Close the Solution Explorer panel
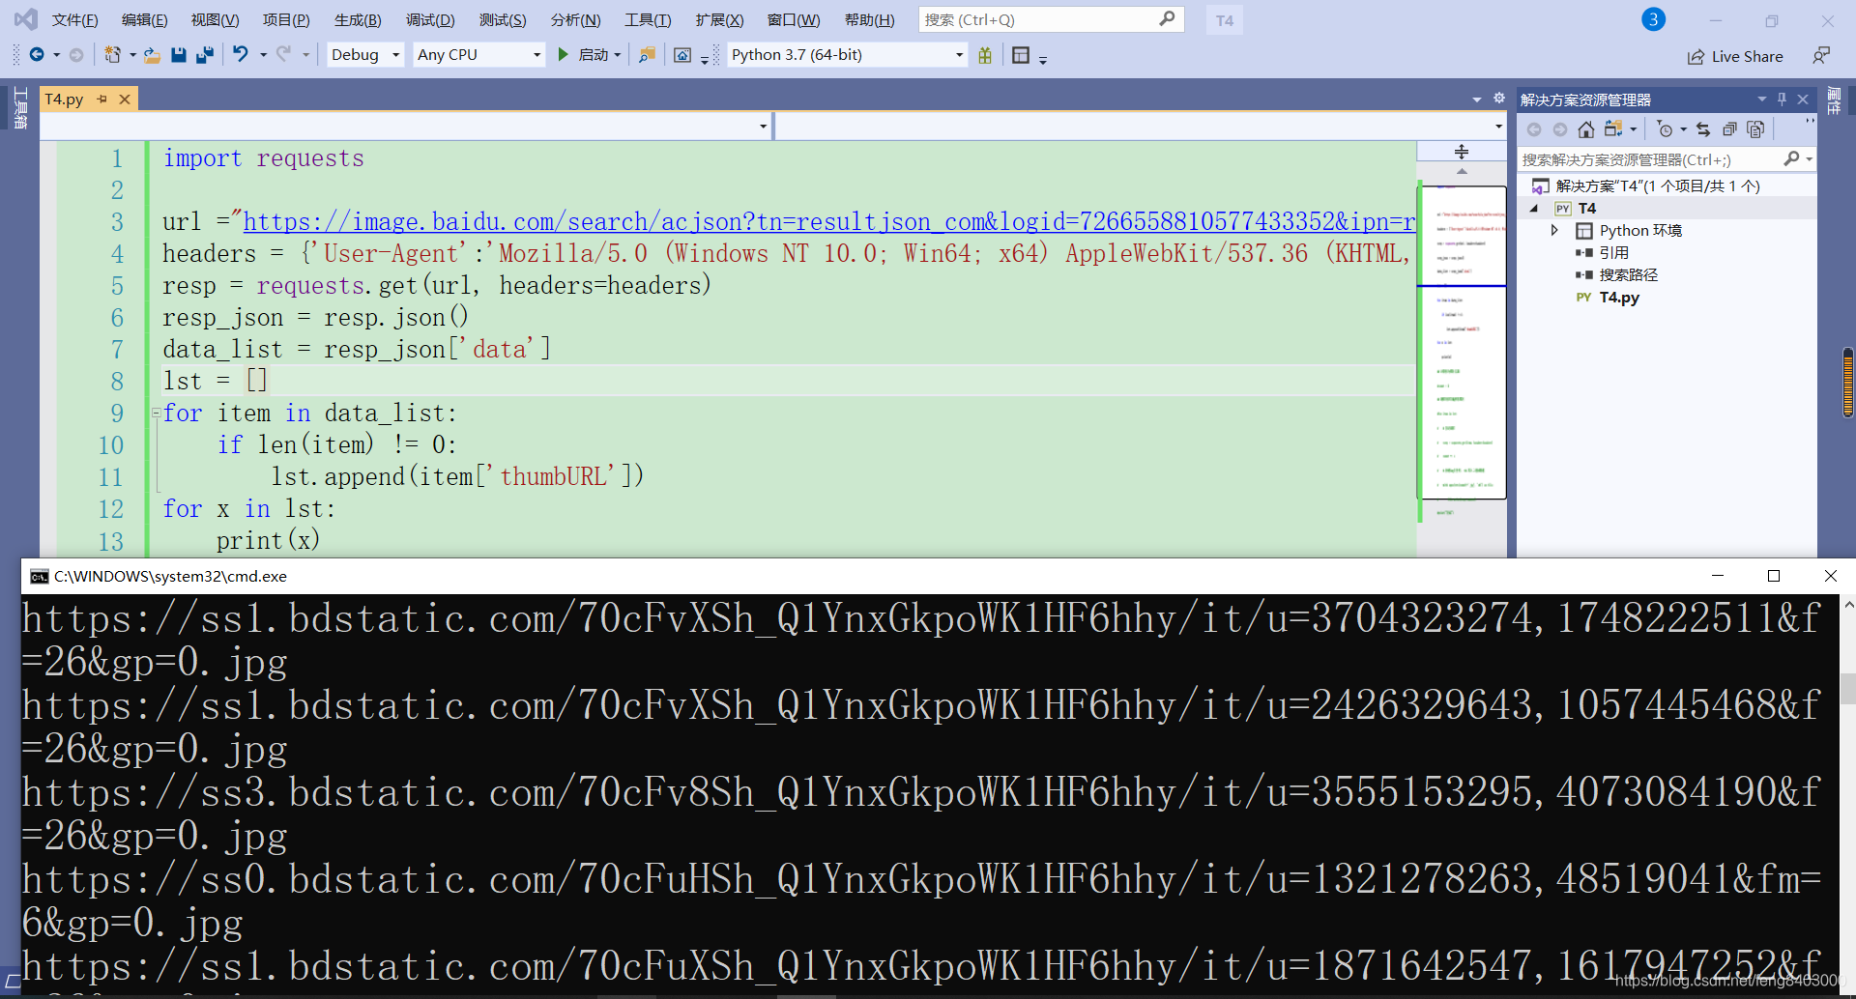Screen dimensions: 1856x999 (x=1803, y=100)
